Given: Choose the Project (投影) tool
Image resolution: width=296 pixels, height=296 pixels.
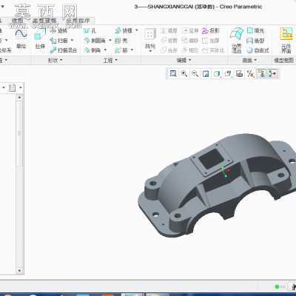Looking at the screenshot, I should (210, 31).
